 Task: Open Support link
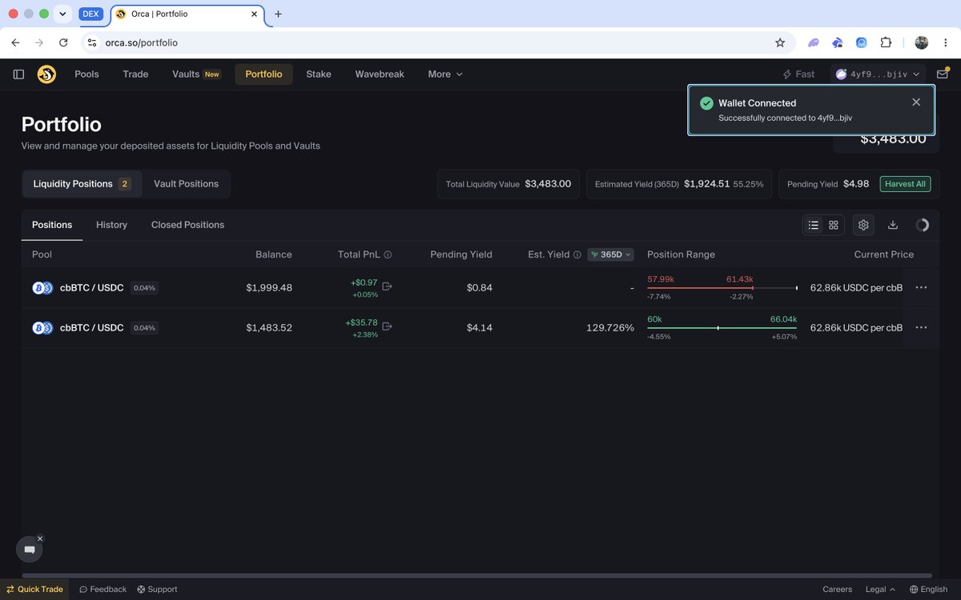tap(157, 590)
